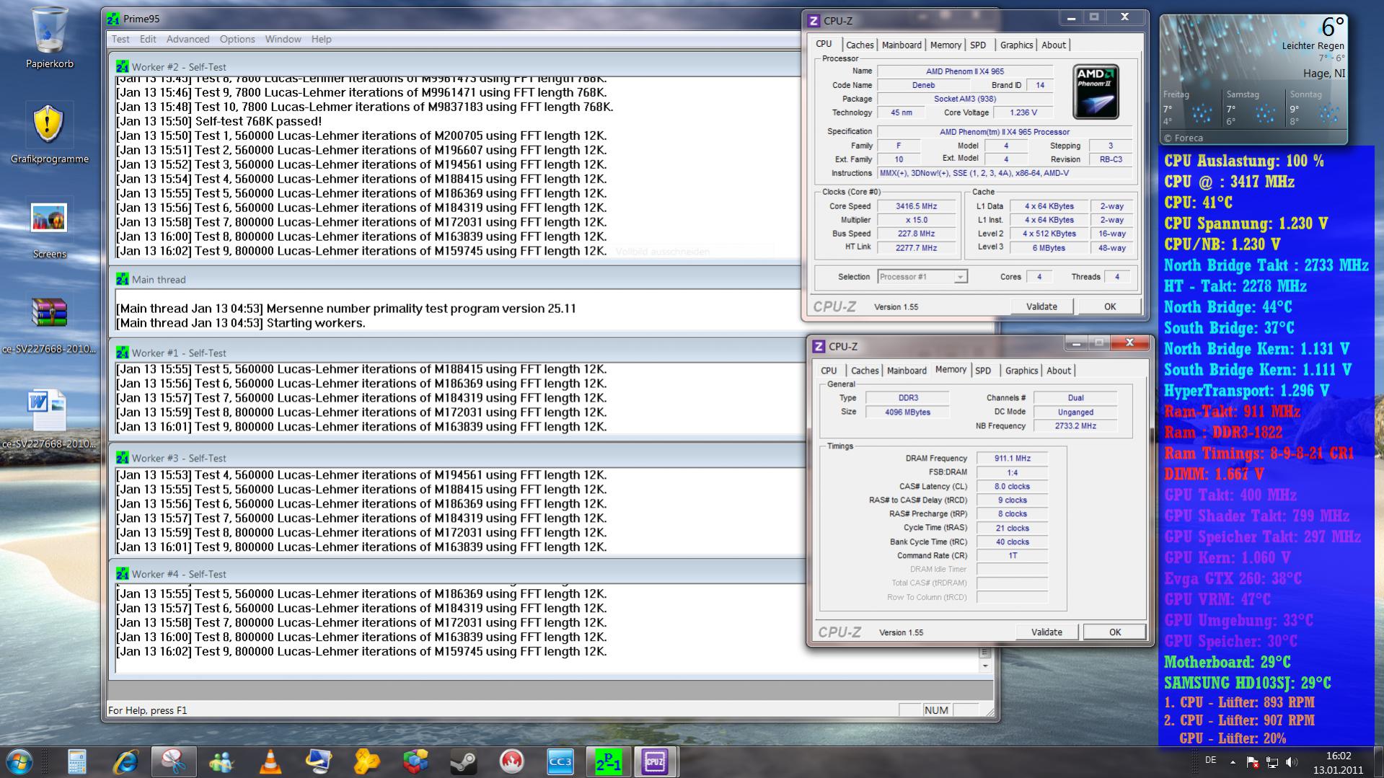Click Validate in the CPU-Z Memory window
This screenshot has width=1384, height=778.
point(1046,632)
